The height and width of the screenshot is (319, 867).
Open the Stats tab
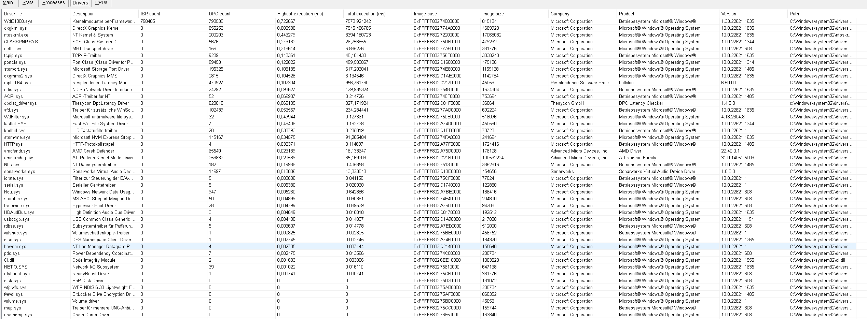click(x=28, y=3)
